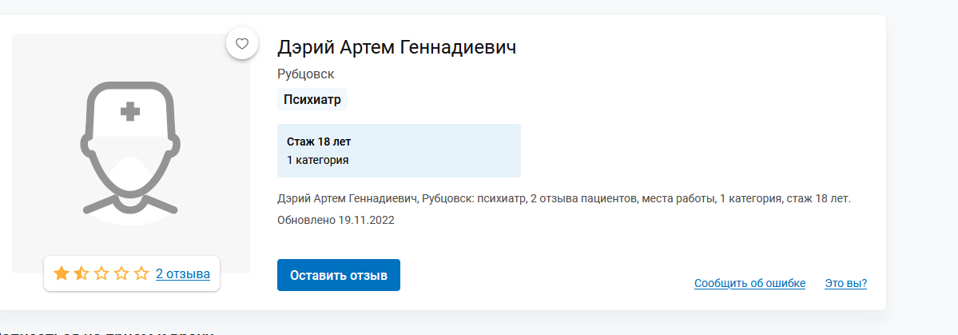Click the doctor summary description paragraph
958x335 pixels.
click(x=564, y=198)
